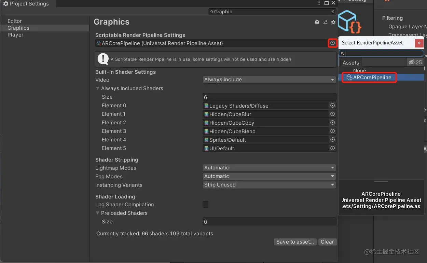The height and width of the screenshot is (263, 427).
Task: Click the Filtering label in background inspector
Action: point(392,18)
